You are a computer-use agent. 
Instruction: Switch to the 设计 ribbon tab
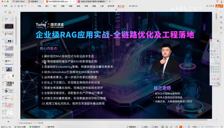click(55, 6)
